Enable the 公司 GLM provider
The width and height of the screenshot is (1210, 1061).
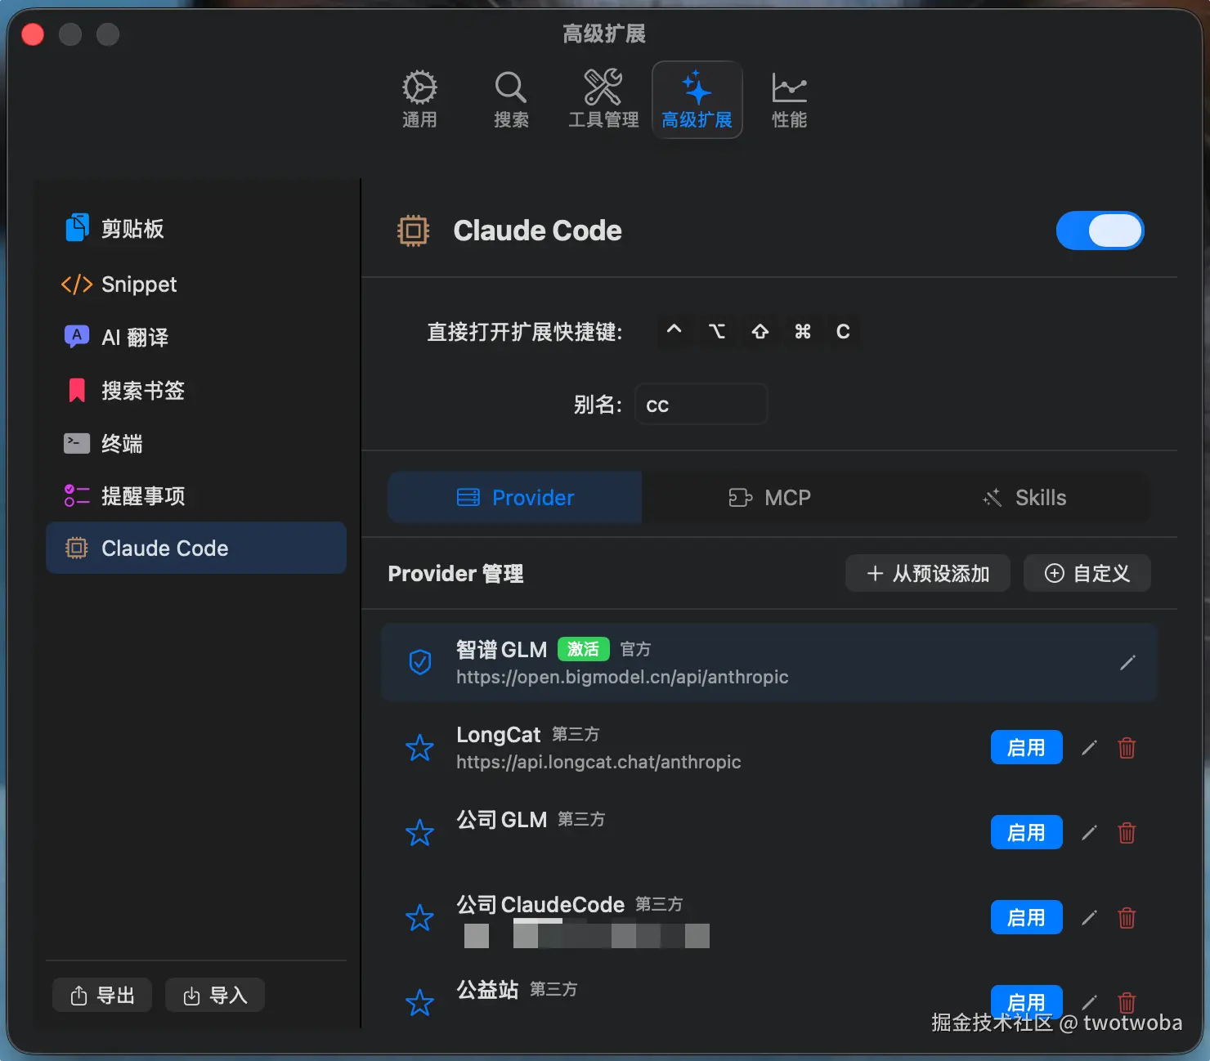1026,832
